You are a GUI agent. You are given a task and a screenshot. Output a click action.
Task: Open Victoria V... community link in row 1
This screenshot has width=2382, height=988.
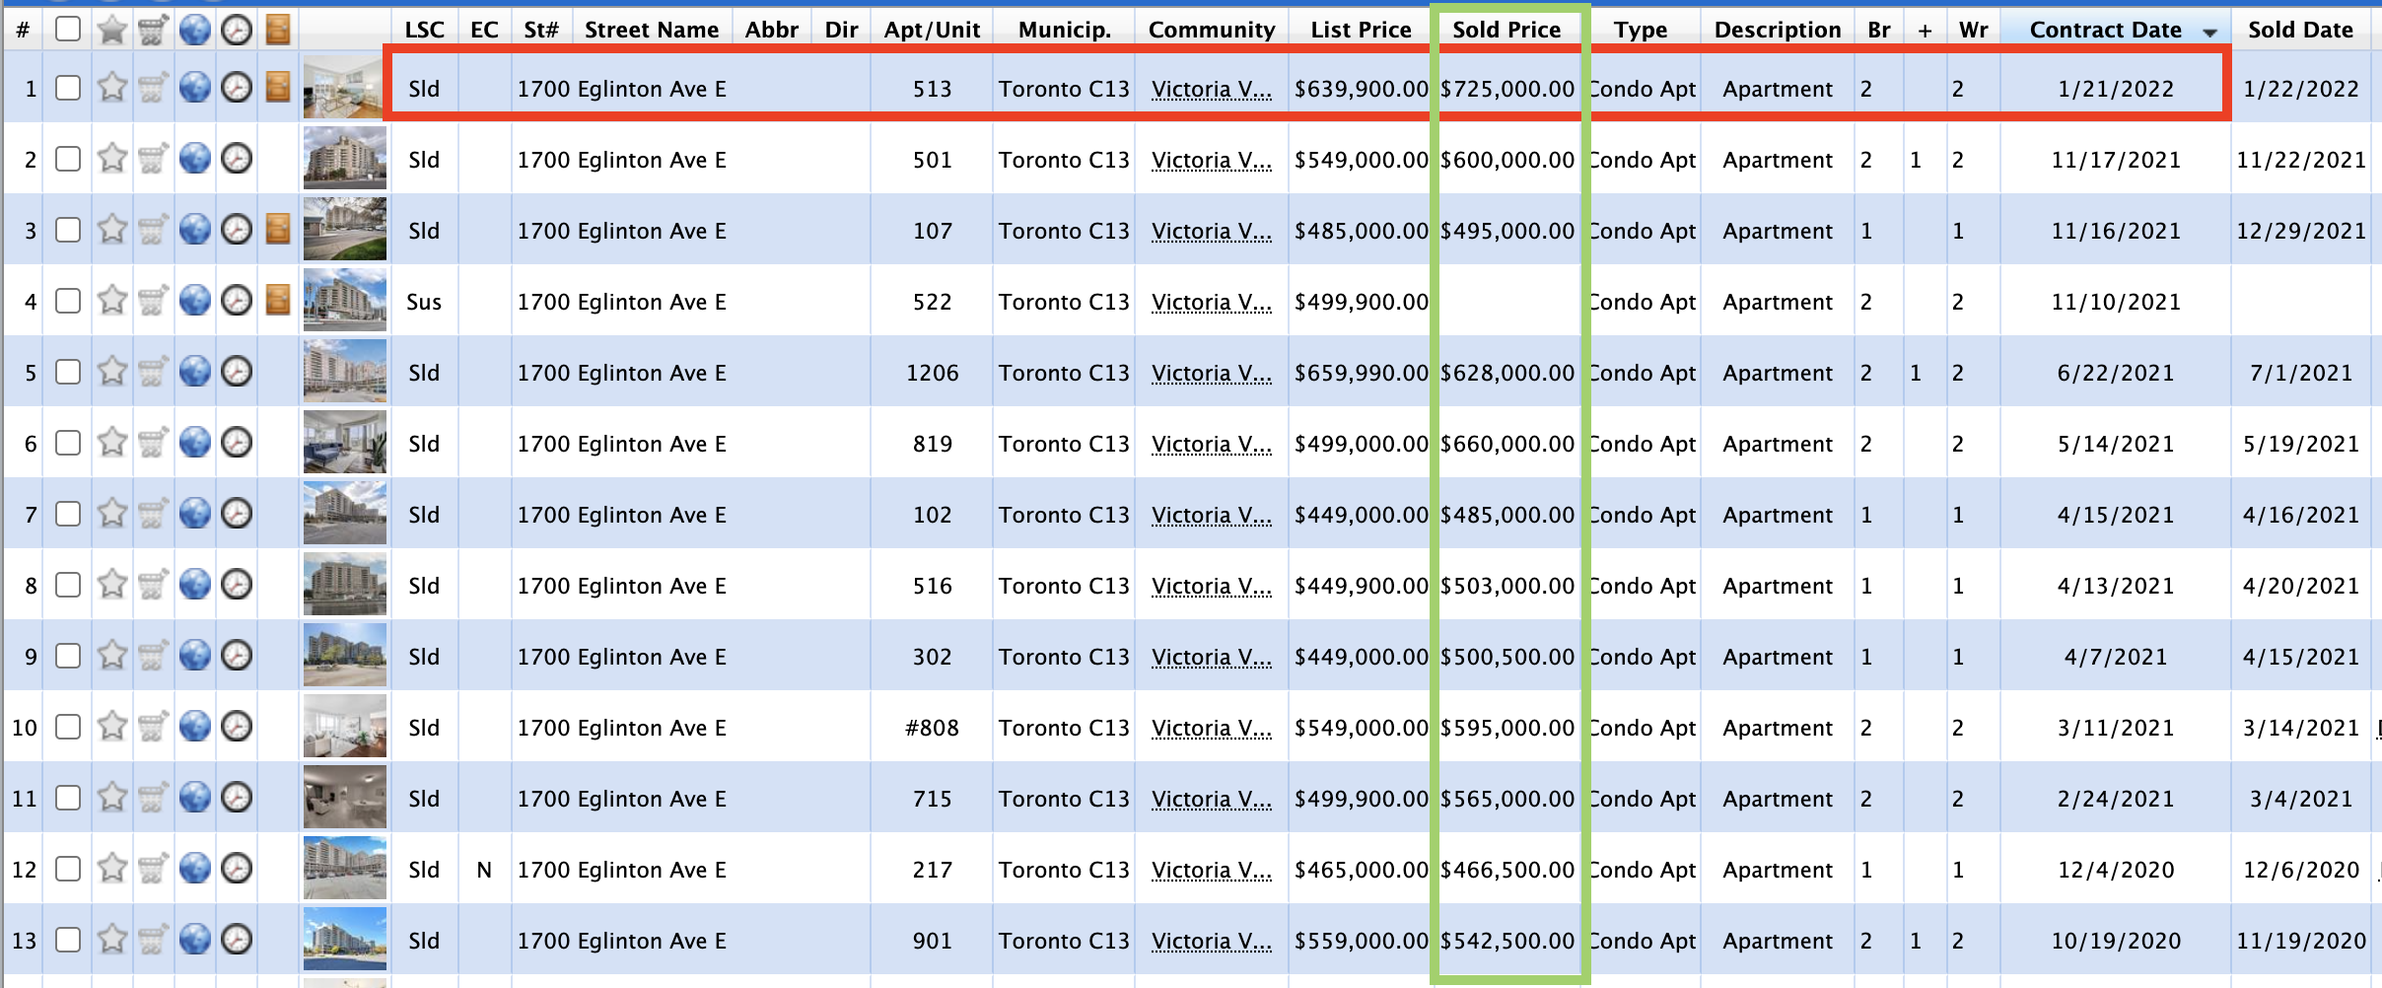(1211, 89)
